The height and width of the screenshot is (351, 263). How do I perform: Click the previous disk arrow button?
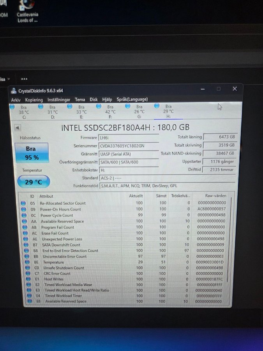click(18, 128)
